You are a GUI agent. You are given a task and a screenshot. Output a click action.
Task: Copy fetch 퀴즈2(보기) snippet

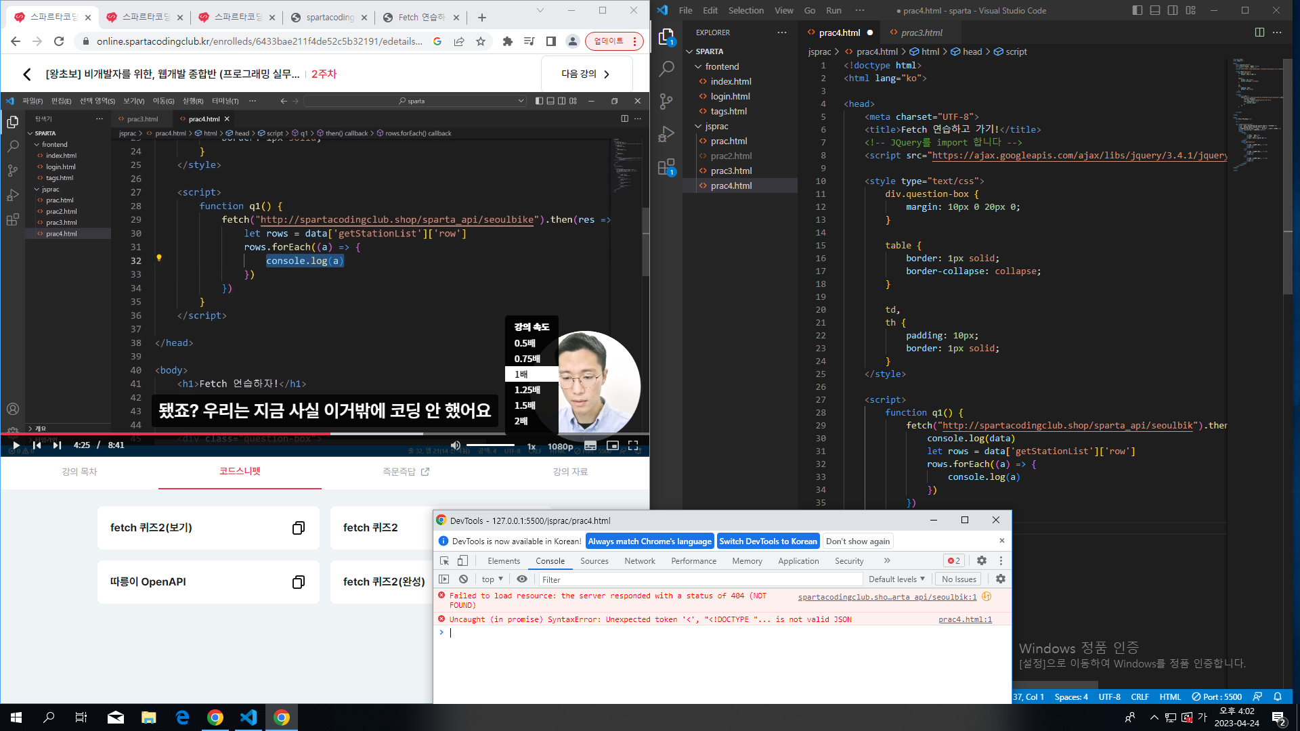299,528
